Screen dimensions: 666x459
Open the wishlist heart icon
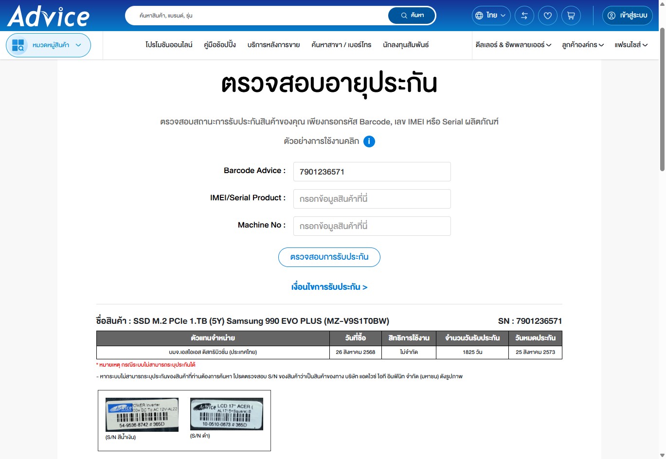pos(548,16)
